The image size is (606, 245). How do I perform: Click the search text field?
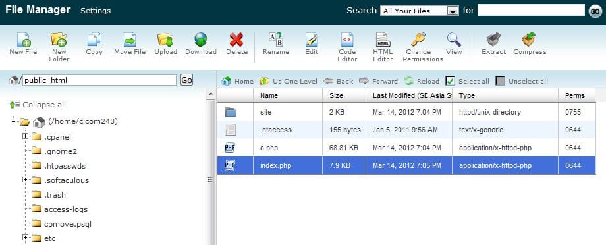click(x=531, y=10)
